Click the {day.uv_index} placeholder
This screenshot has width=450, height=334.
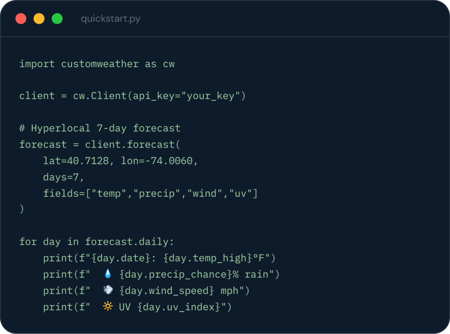178,307
